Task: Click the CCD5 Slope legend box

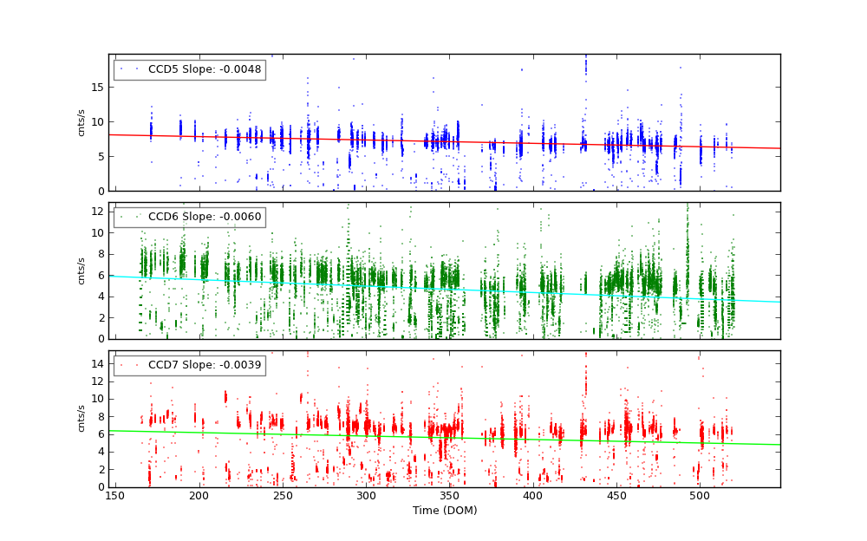Action: [x=189, y=69]
